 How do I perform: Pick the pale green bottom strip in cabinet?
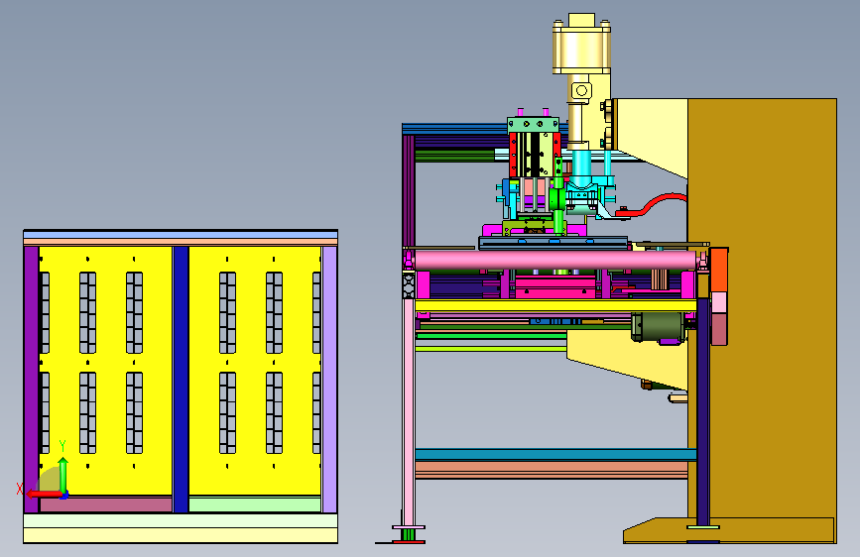[x=255, y=504]
